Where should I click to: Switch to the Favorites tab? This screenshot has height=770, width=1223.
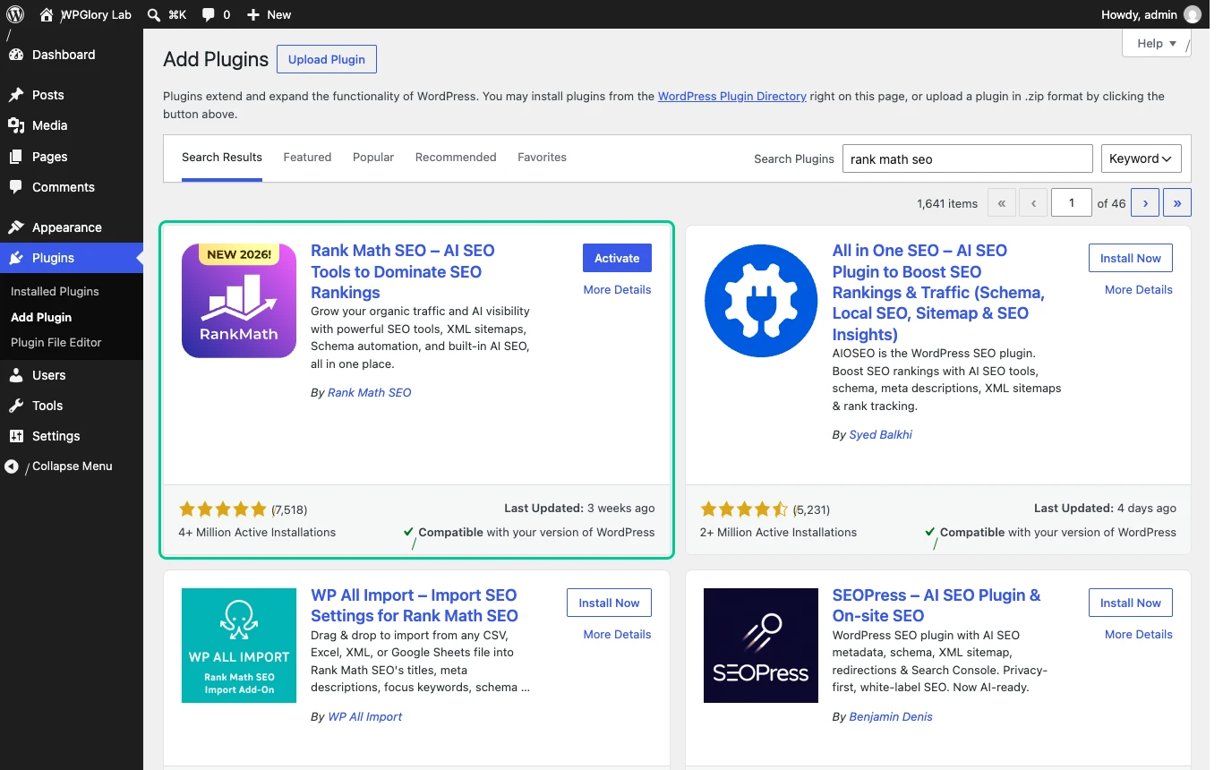542,158
